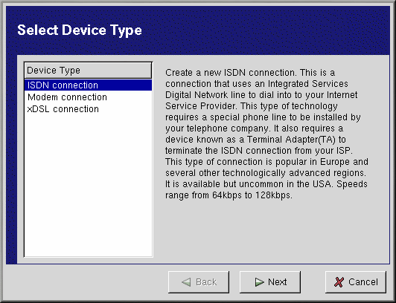Click the greyed-out arrow icon on Back
This screenshot has width=396, height=303.
186,282
